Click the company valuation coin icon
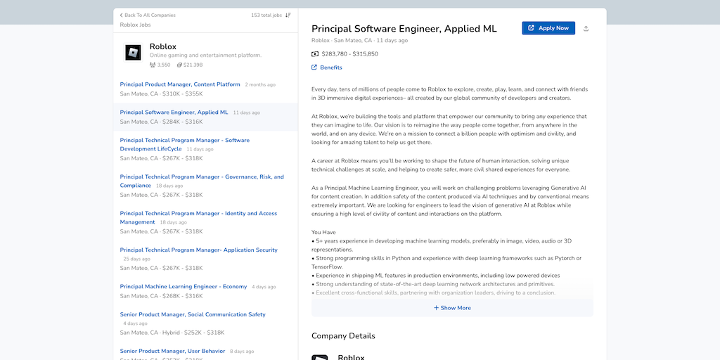 pos(179,65)
